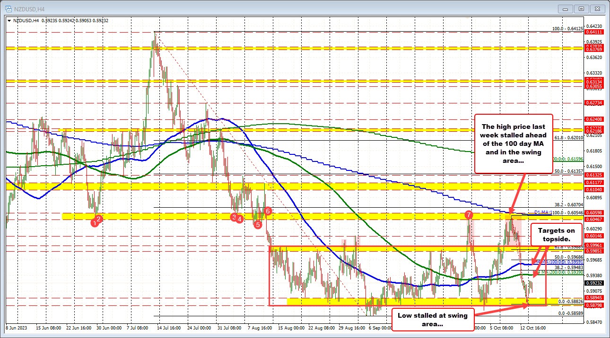
Task: Click the minimize button on the NZDUSD,H4 window
Action: click(566, 8)
